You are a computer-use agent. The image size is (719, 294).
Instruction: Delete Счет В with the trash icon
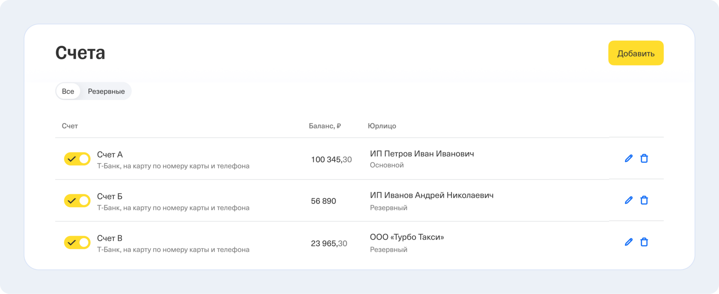644,242
